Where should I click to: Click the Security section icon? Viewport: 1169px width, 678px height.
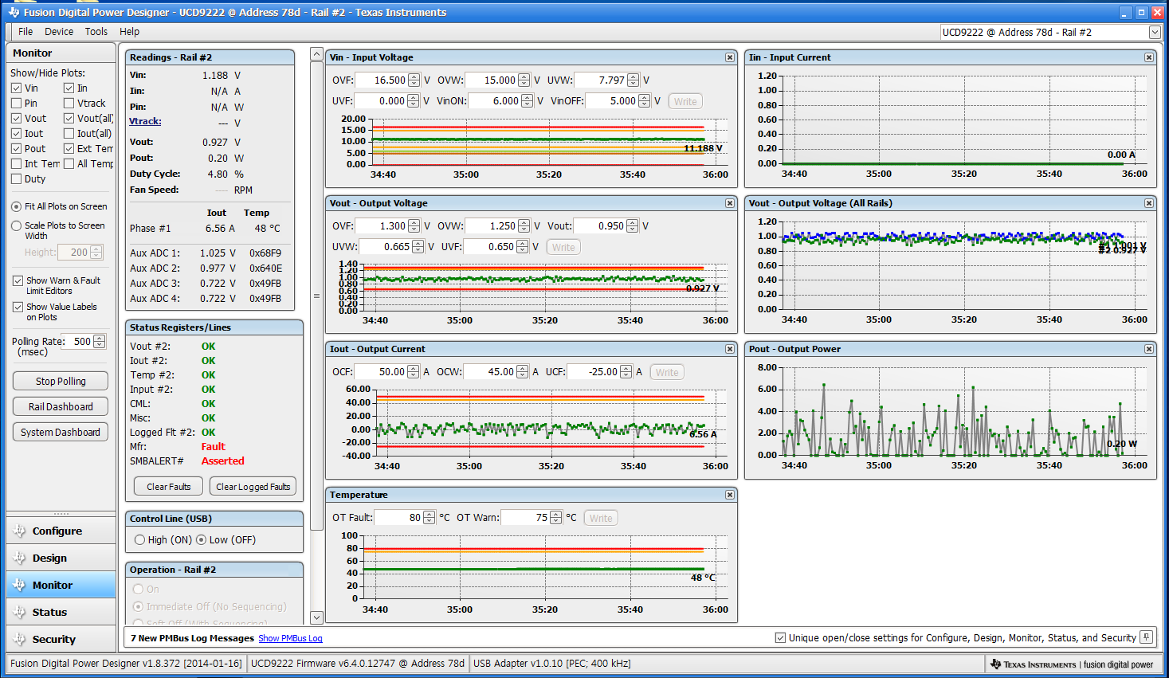click(19, 639)
